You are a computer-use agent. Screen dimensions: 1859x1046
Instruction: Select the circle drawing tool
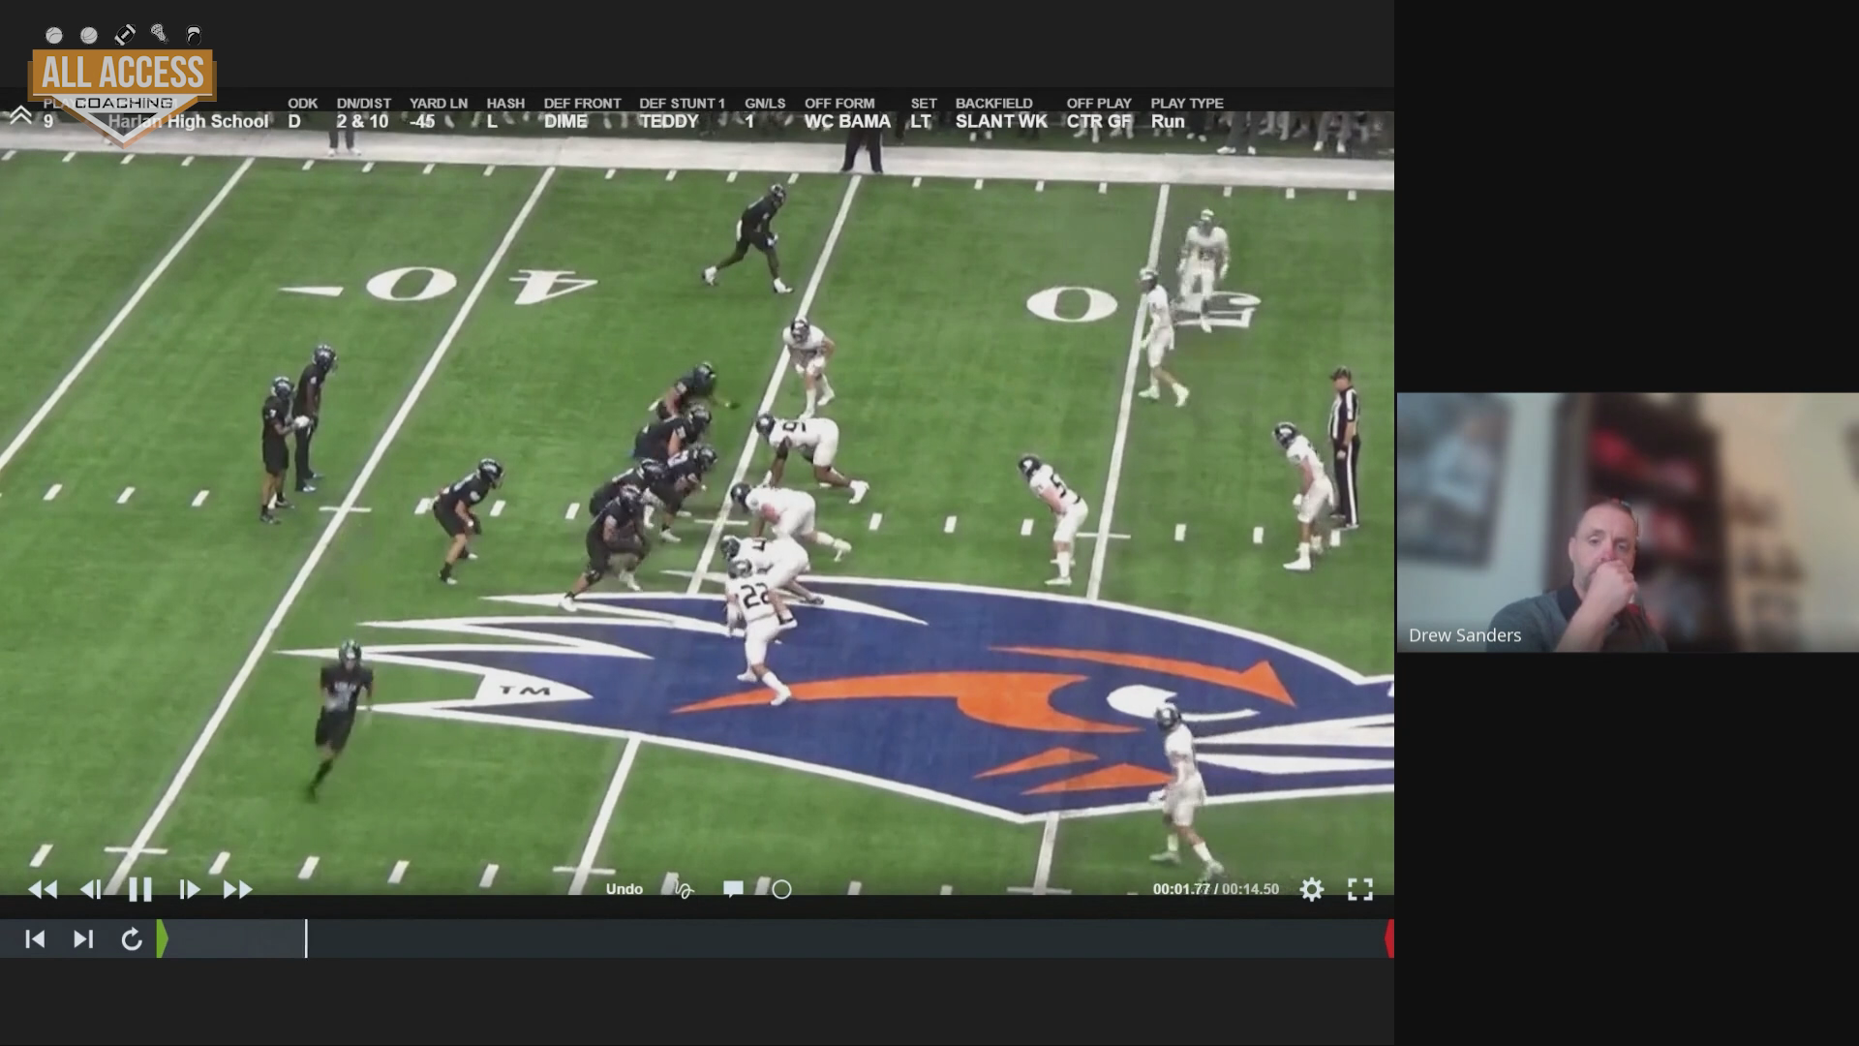coord(781,889)
